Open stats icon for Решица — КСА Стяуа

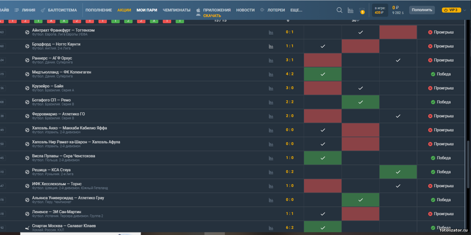click(x=271, y=172)
